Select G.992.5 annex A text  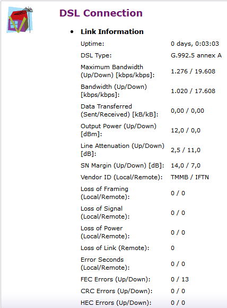pyautogui.click(x=196, y=55)
